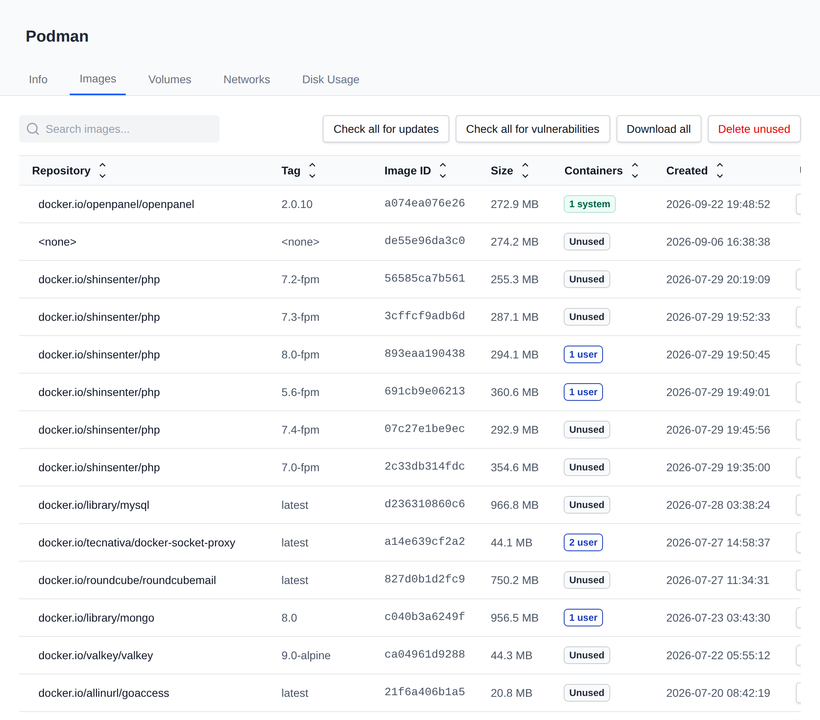Sort by Size column arrows
The width and height of the screenshot is (820, 720).
[525, 170]
